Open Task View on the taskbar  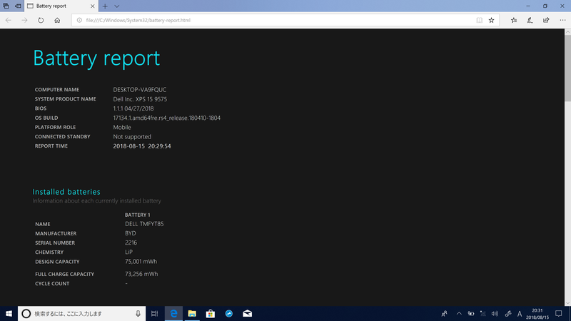tap(154, 313)
